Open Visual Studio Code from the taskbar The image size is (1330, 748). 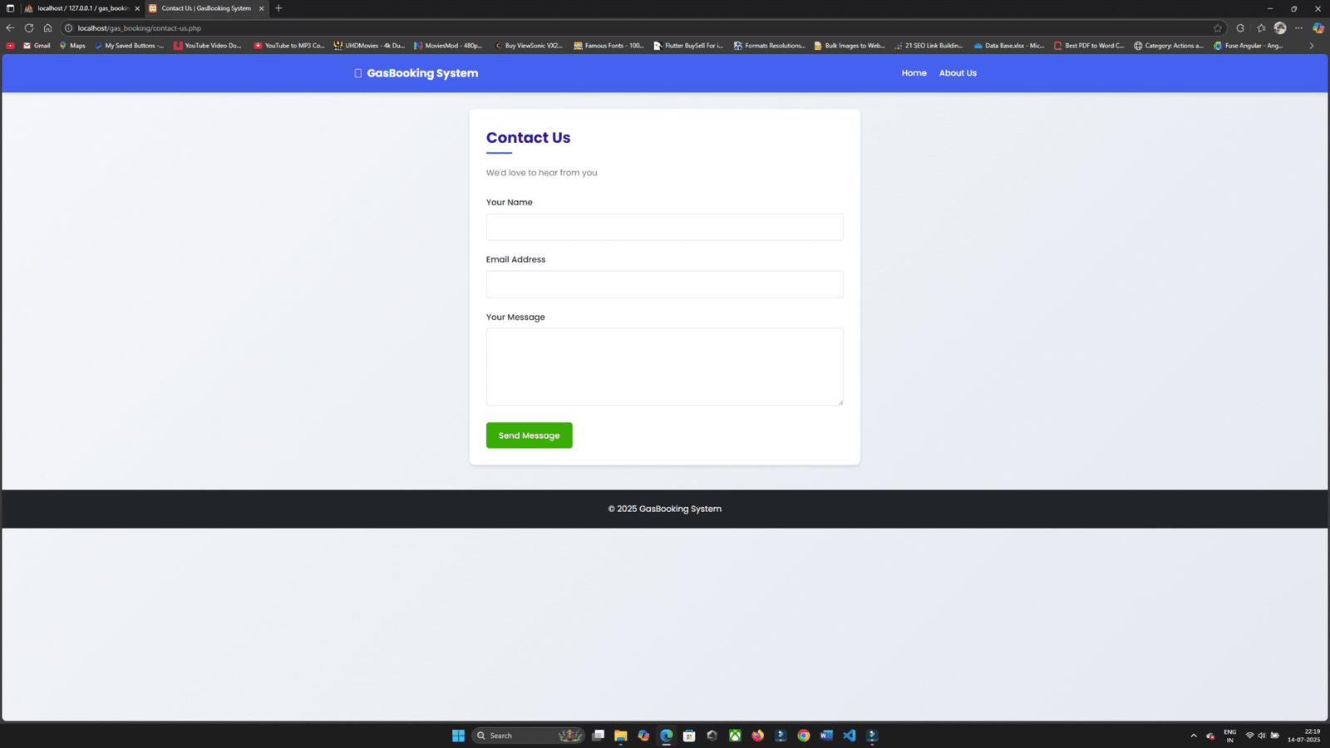[849, 736]
